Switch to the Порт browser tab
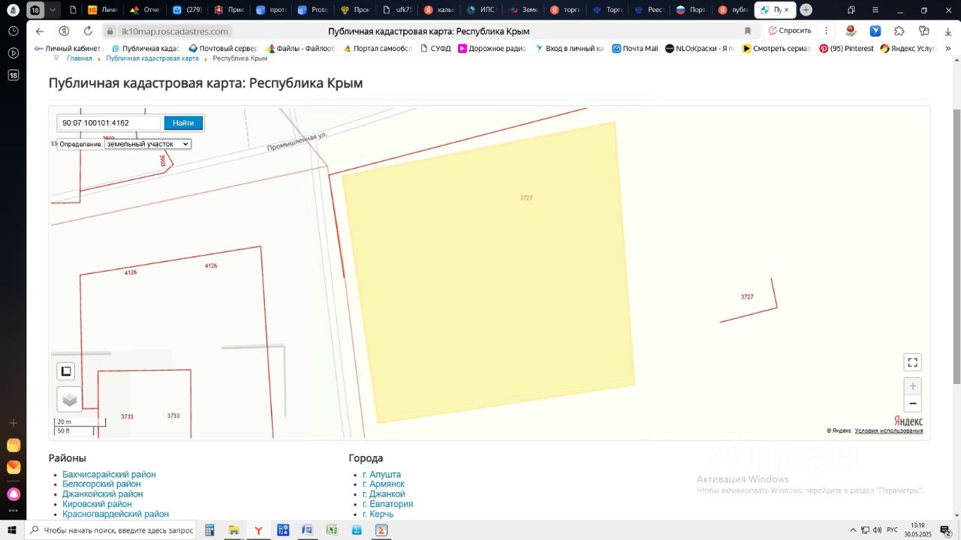961x540 pixels. click(689, 10)
